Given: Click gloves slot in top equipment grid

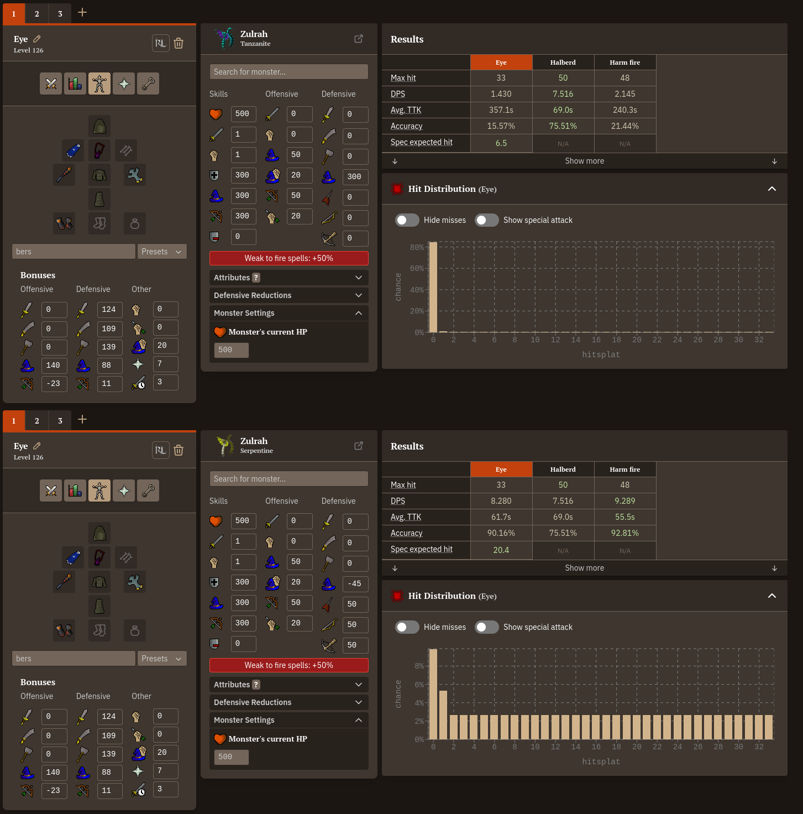Looking at the screenshot, I should [64, 223].
